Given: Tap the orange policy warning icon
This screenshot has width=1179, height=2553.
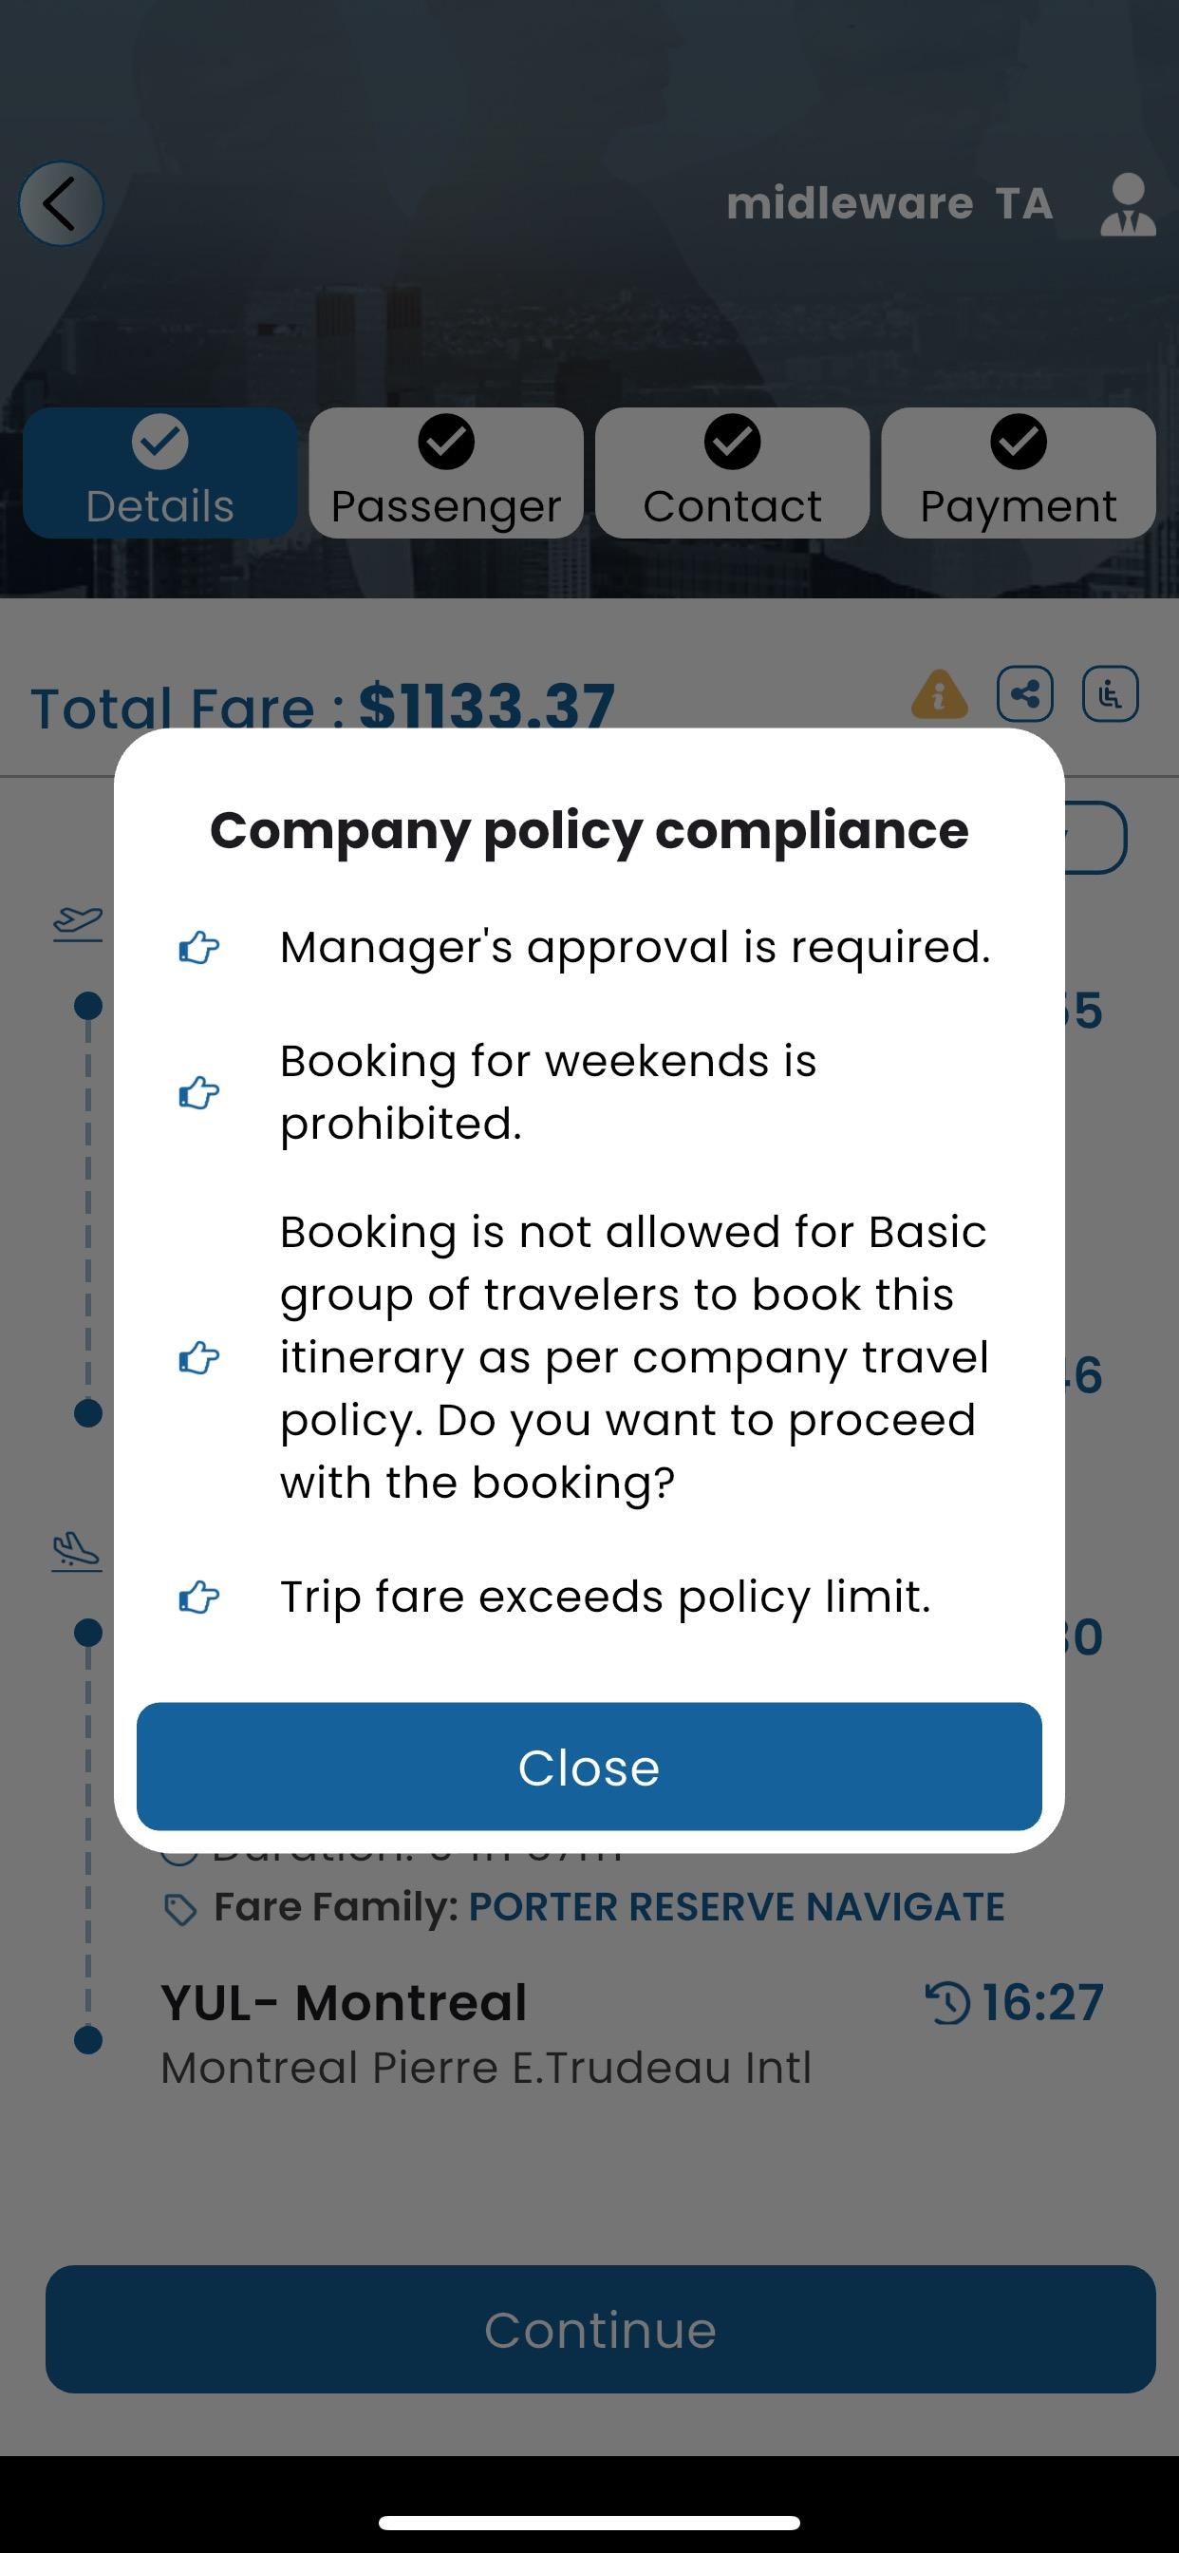Looking at the screenshot, I should tap(939, 693).
